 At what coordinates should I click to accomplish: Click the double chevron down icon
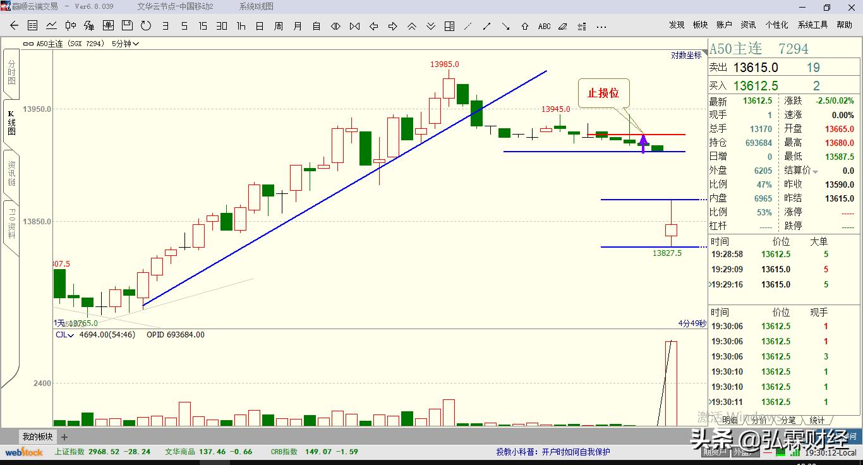pos(430,26)
